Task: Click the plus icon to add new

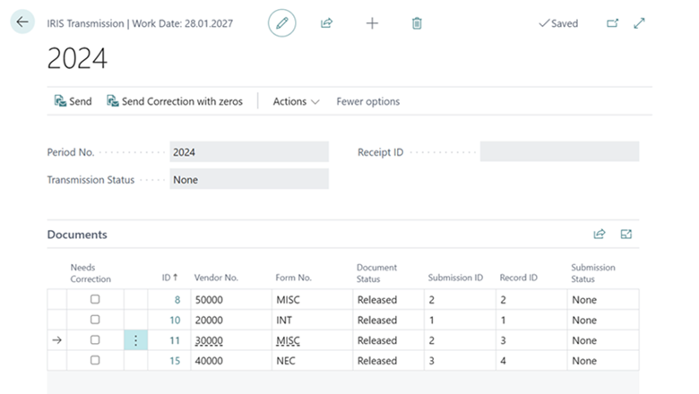Action: (372, 23)
